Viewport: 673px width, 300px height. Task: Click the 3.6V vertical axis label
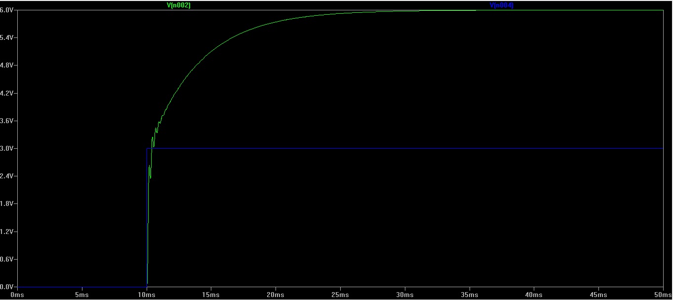click(8, 121)
